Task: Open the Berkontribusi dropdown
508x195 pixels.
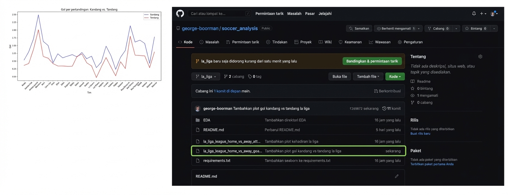Action: [387, 91]
